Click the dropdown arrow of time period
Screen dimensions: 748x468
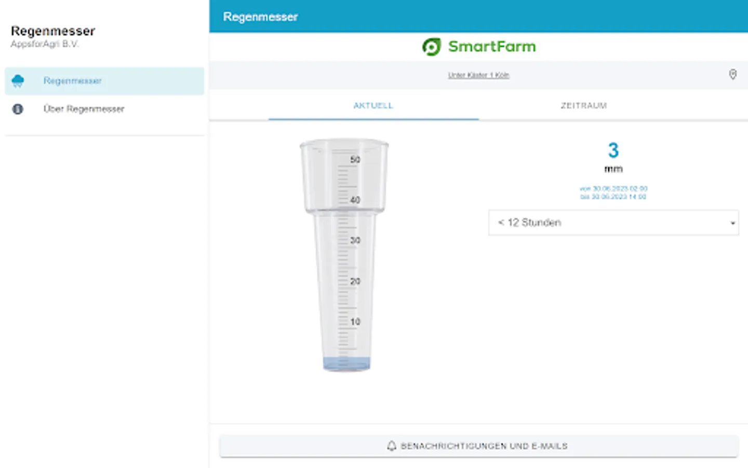click(732, 223)
